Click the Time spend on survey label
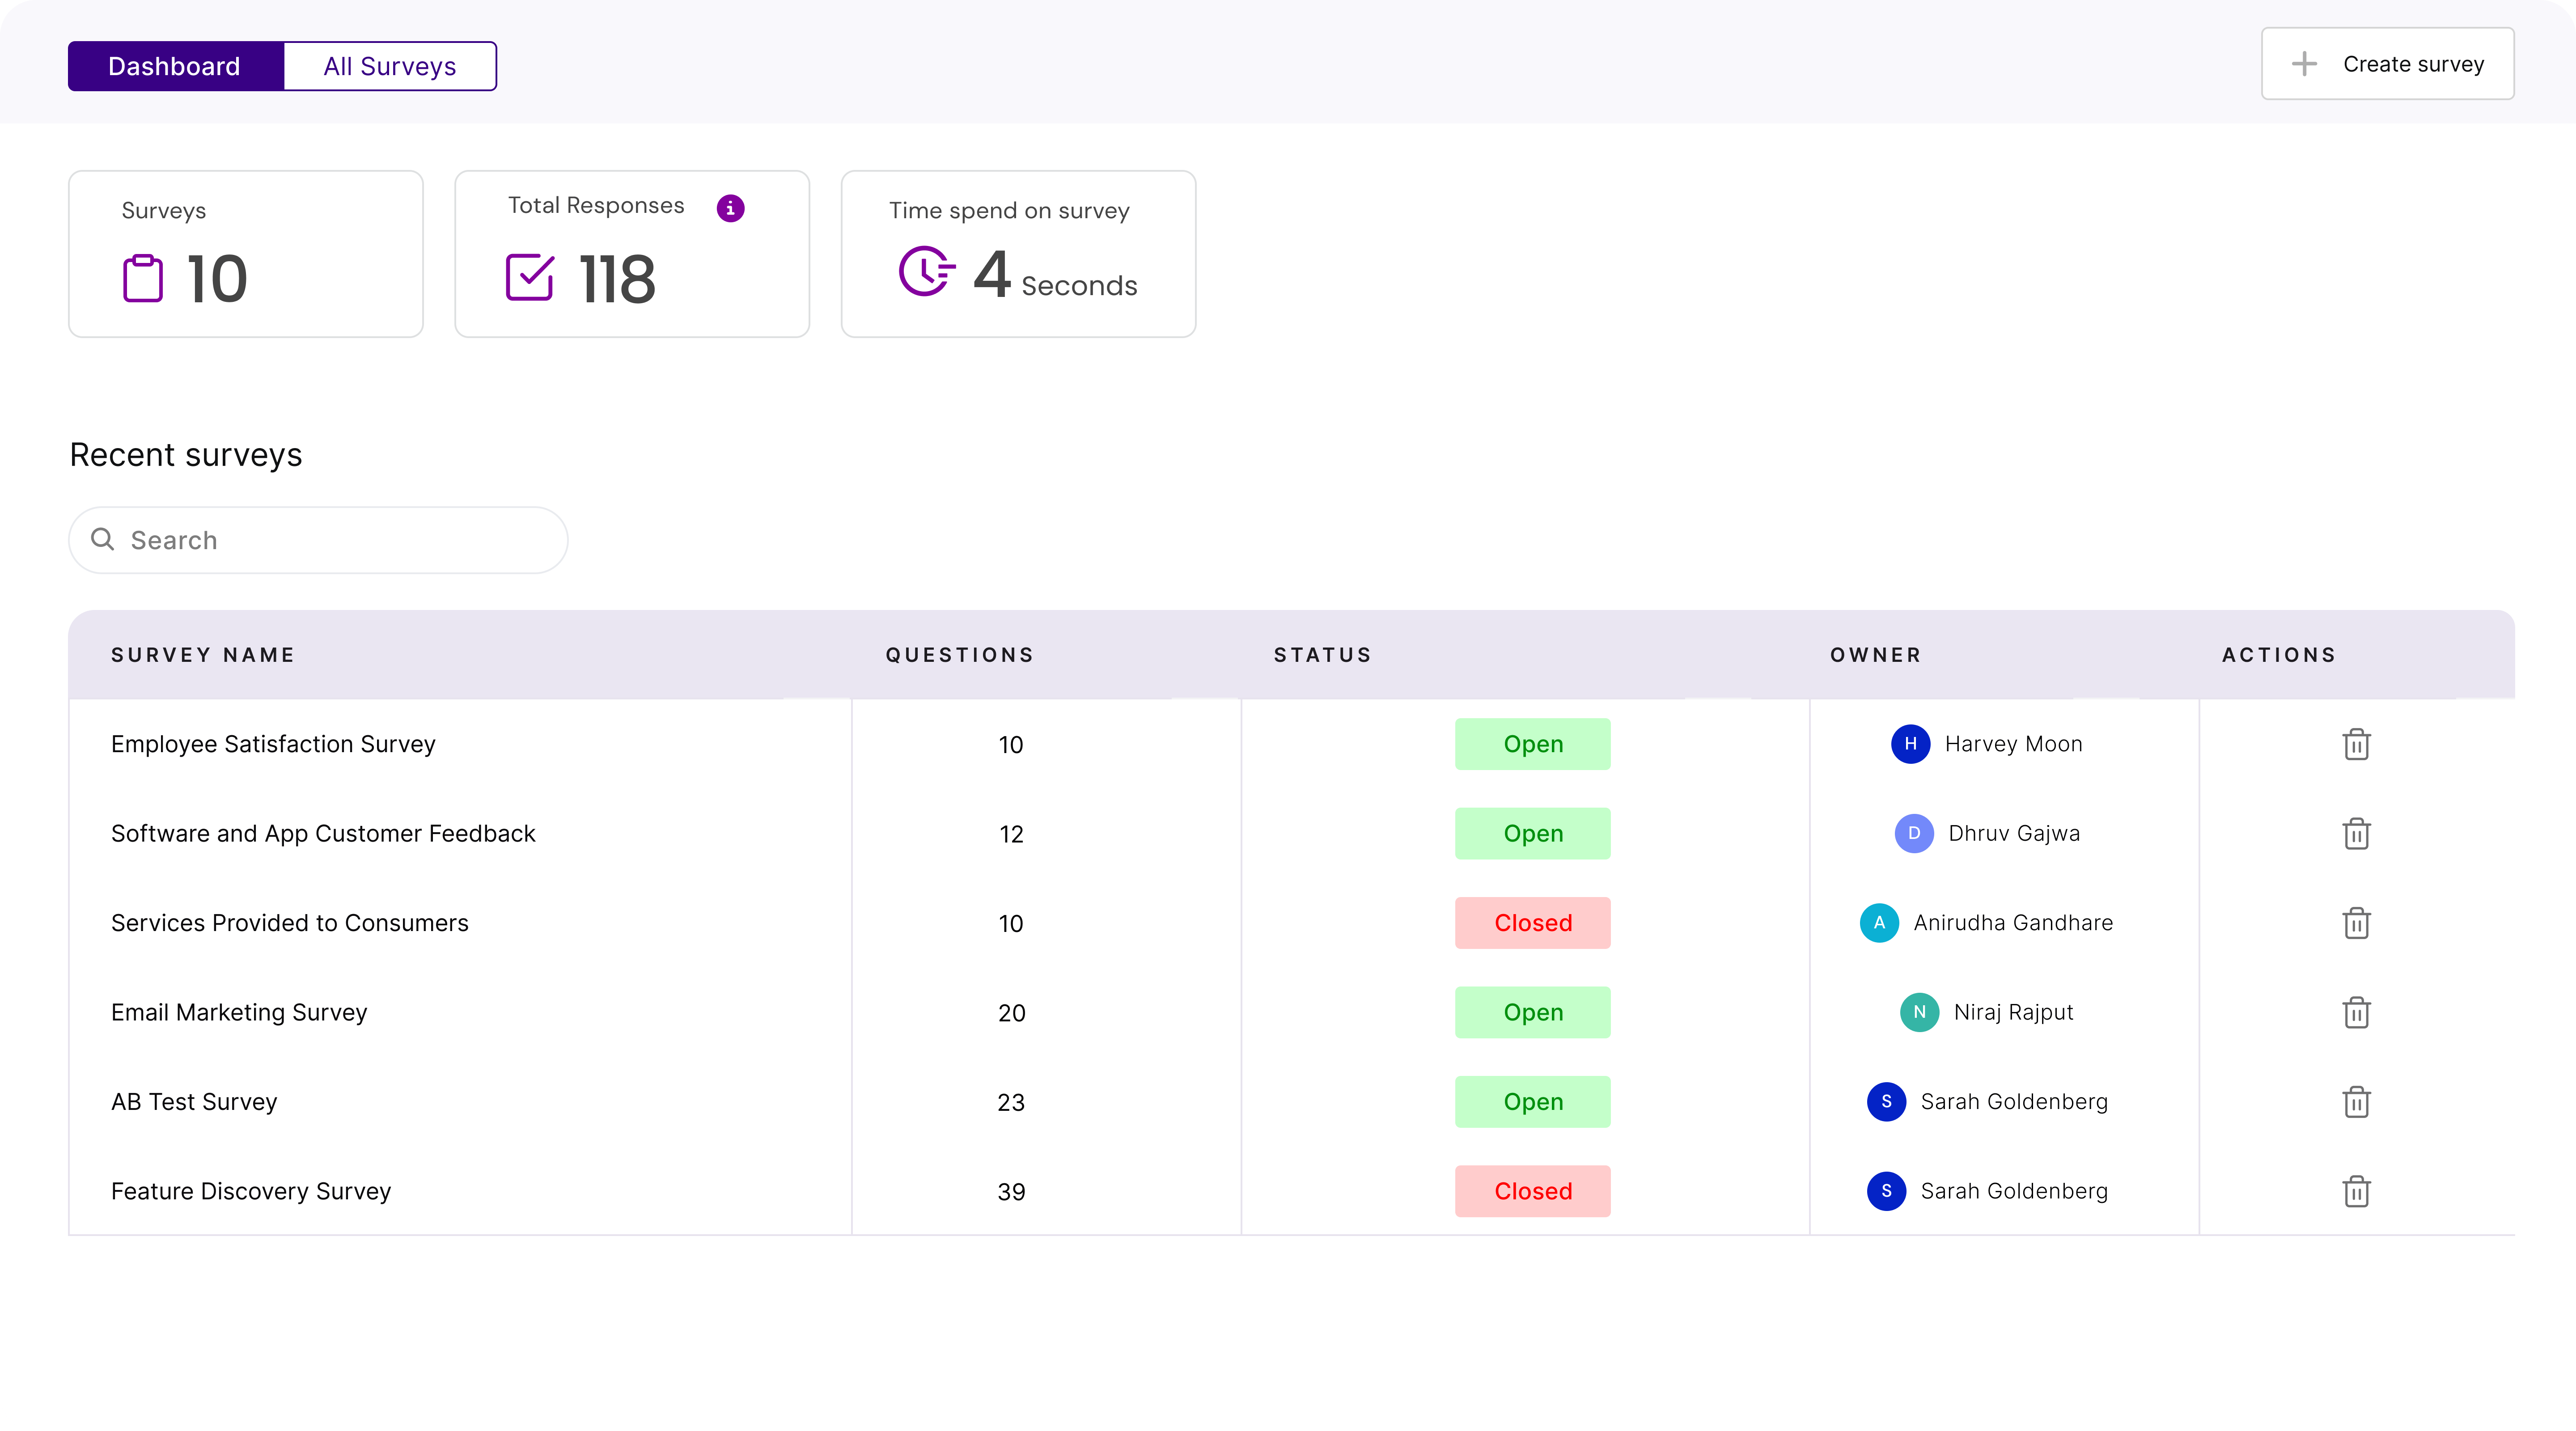Viewport: 2576px width, 1431px height. pyautogui.click(x=1009, y=211)
